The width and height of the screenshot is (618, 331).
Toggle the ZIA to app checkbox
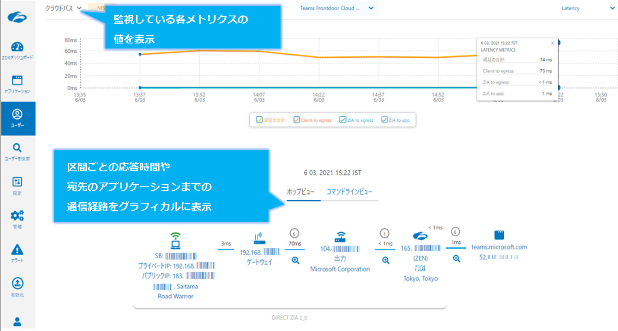click(x=384, y=120)
